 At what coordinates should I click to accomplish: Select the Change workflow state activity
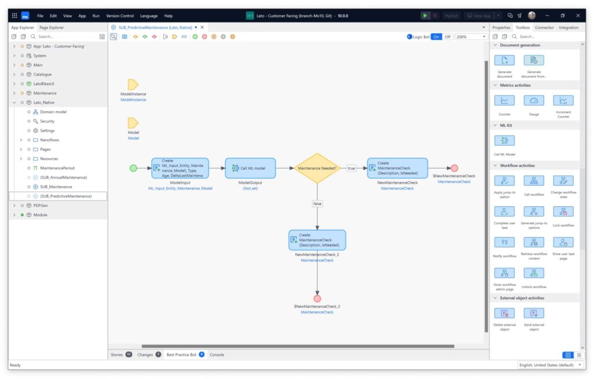(x=563, y=181)
